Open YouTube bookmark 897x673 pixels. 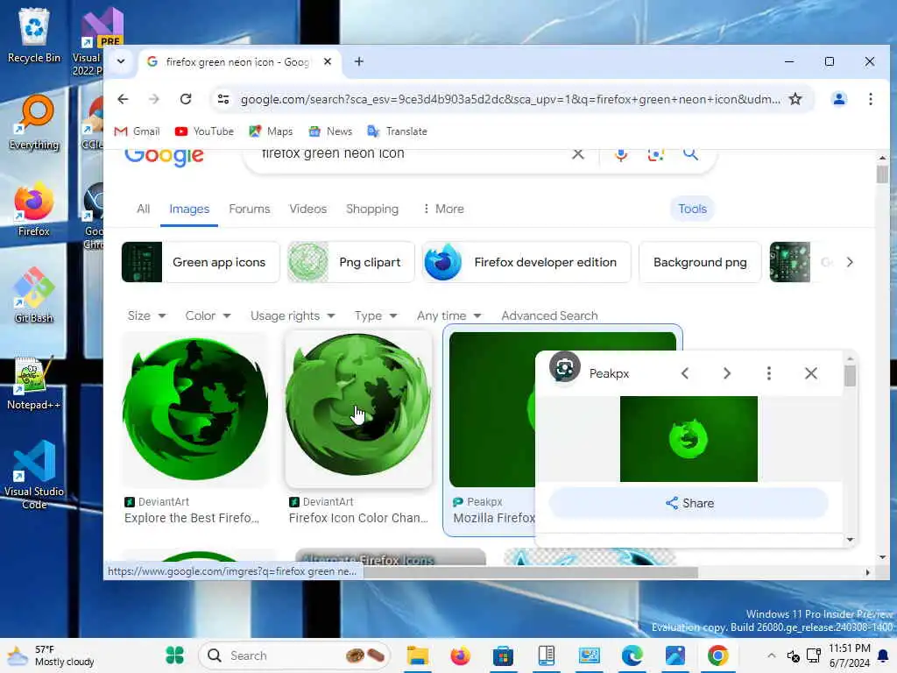point(204,131)
